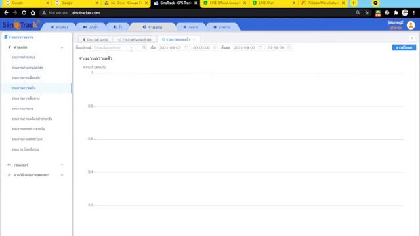The width and height of the screenshot is (420, 236).
Task: Switch to the LINE Official Account browser tab
Action: pos(224,3)
